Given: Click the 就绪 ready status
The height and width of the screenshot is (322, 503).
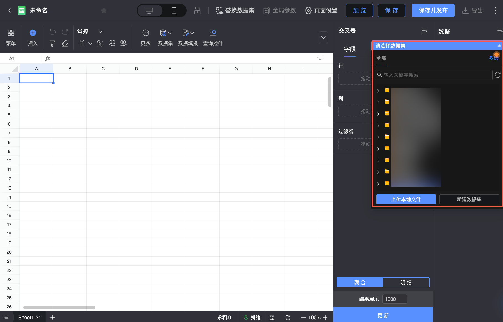Looking at the screenshot, I should tap(252, 318).
